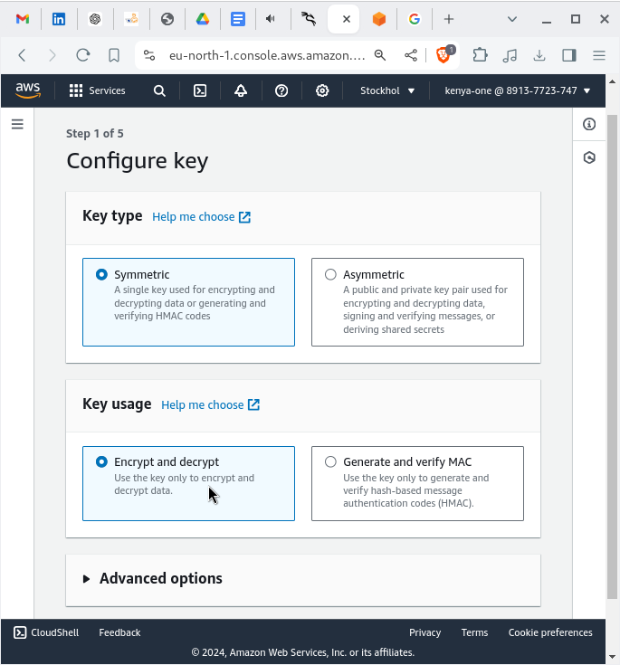The image size is (620, 665).
Task: Go to the AWS console home logo
Action: coord(28,90)
